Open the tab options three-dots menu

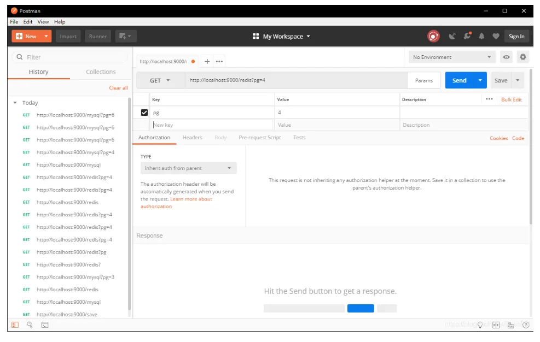219,61
